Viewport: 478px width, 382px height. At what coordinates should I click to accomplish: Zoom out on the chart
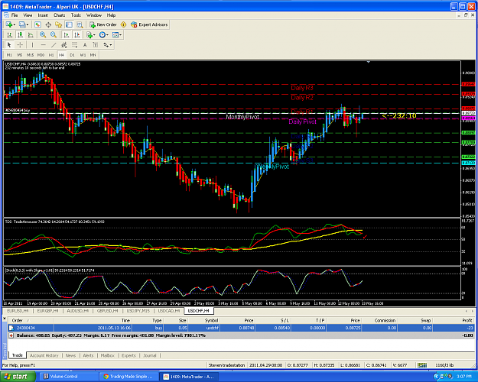point(54,34)
